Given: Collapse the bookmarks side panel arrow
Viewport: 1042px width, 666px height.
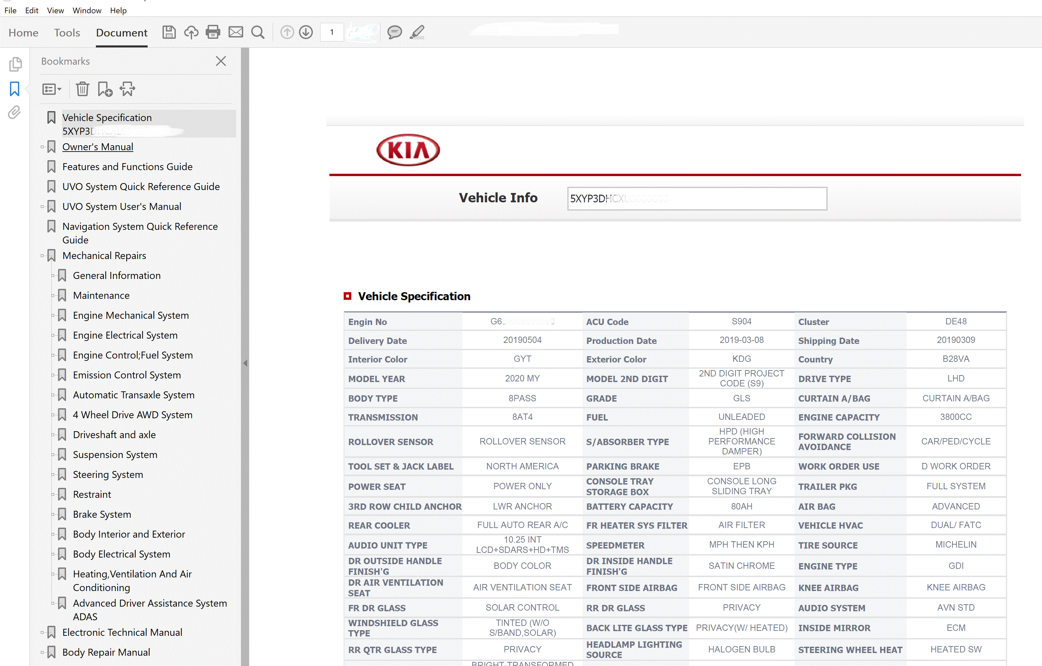Looking at the screenshot, I should 245,364.
